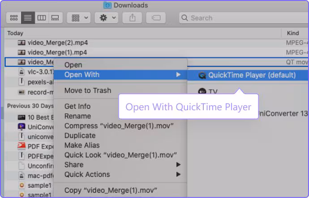The image size is (309, 198).
Task: Choose Open With in the context menu
Action: [120, 75]
